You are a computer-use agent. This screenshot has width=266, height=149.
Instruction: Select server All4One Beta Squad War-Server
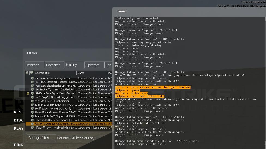pyautogui.click(x=69, y=93)
